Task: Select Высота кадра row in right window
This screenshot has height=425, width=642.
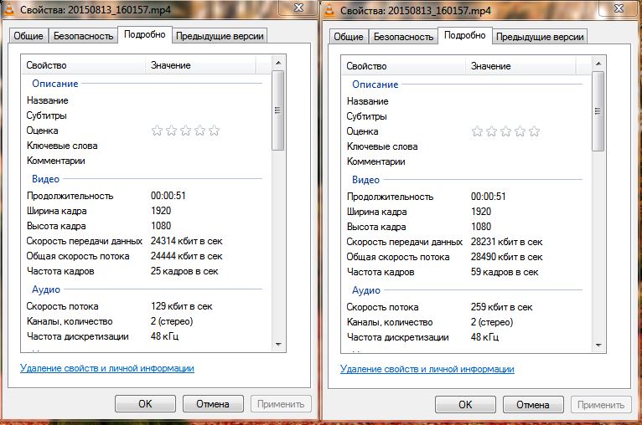Action: (463, 227)
